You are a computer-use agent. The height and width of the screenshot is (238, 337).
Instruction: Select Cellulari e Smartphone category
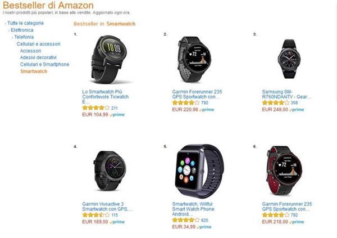coord(44,64)
